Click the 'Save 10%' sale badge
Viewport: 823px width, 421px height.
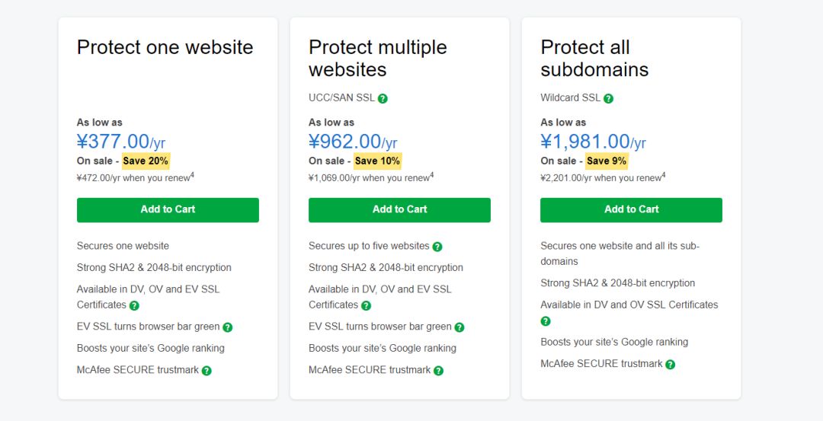(377, 161)
